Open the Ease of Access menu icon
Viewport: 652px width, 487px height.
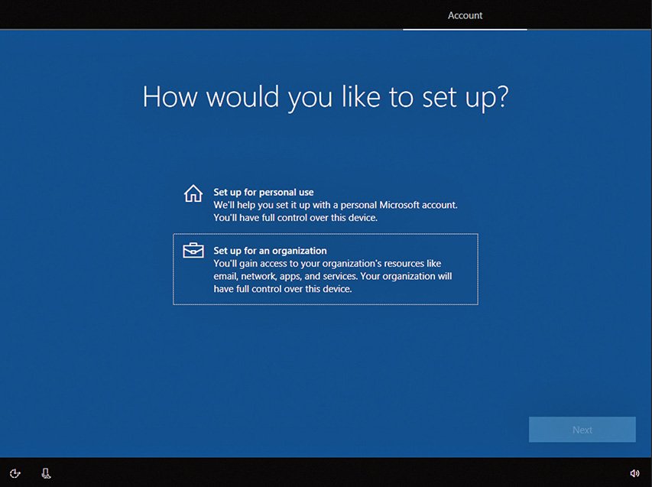[15, 473]
